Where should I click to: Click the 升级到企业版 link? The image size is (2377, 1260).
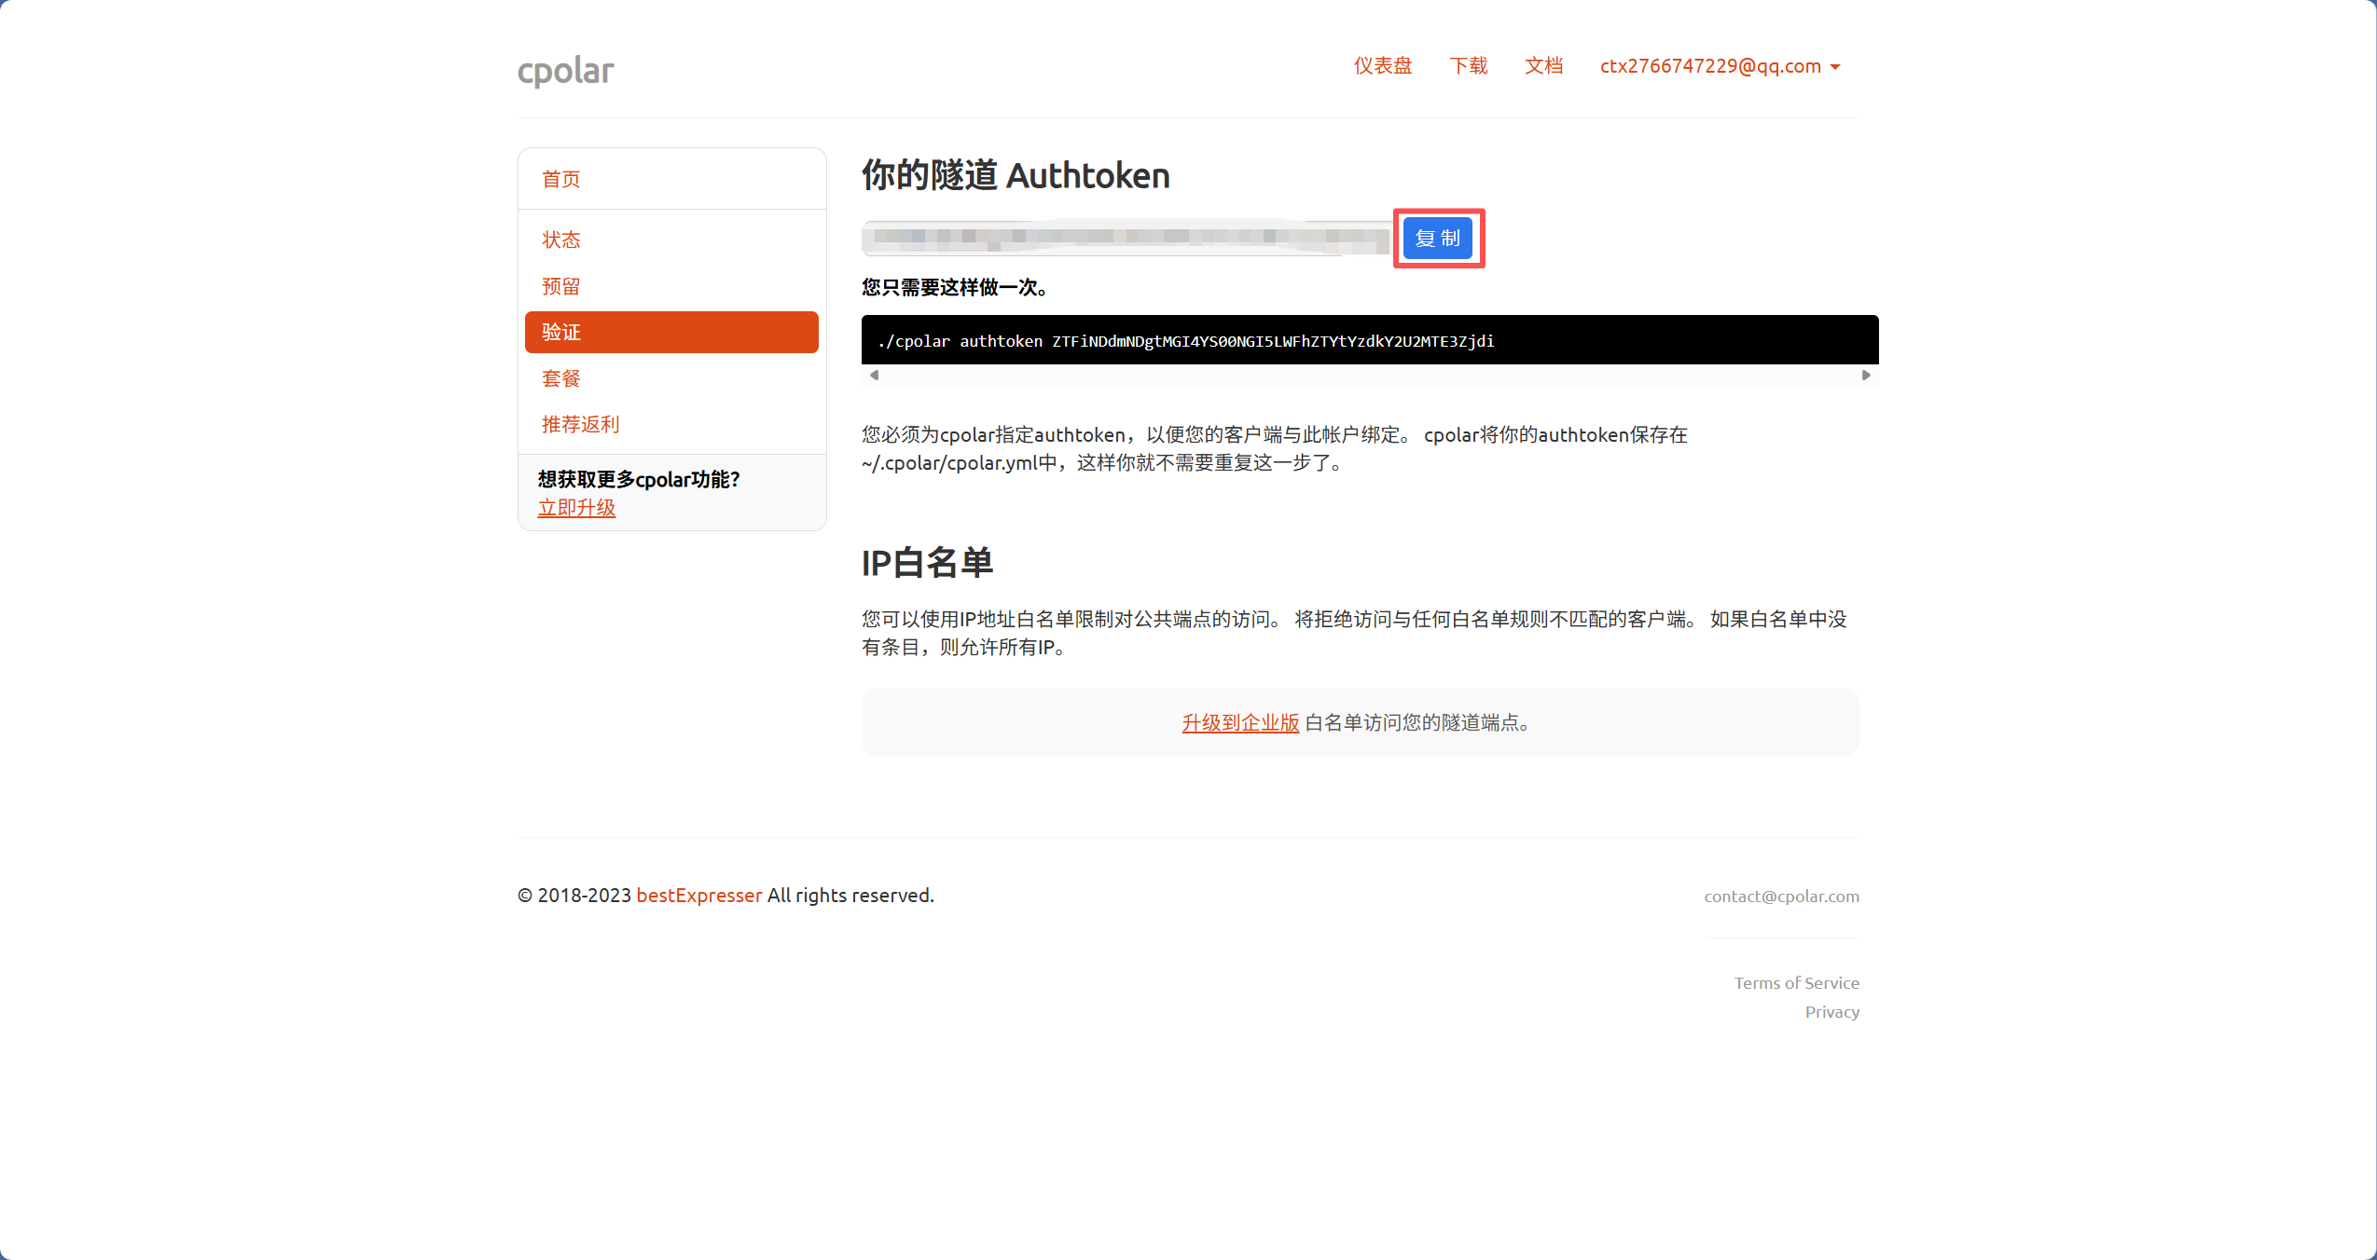point(1239,723)
